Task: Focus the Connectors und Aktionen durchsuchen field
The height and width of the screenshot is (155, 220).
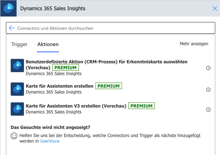Action: point(111,28)
